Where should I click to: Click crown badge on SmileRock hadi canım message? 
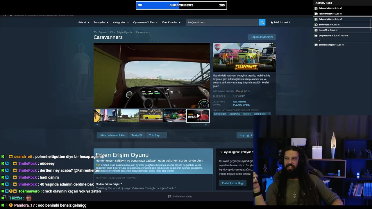click(15, 177)
